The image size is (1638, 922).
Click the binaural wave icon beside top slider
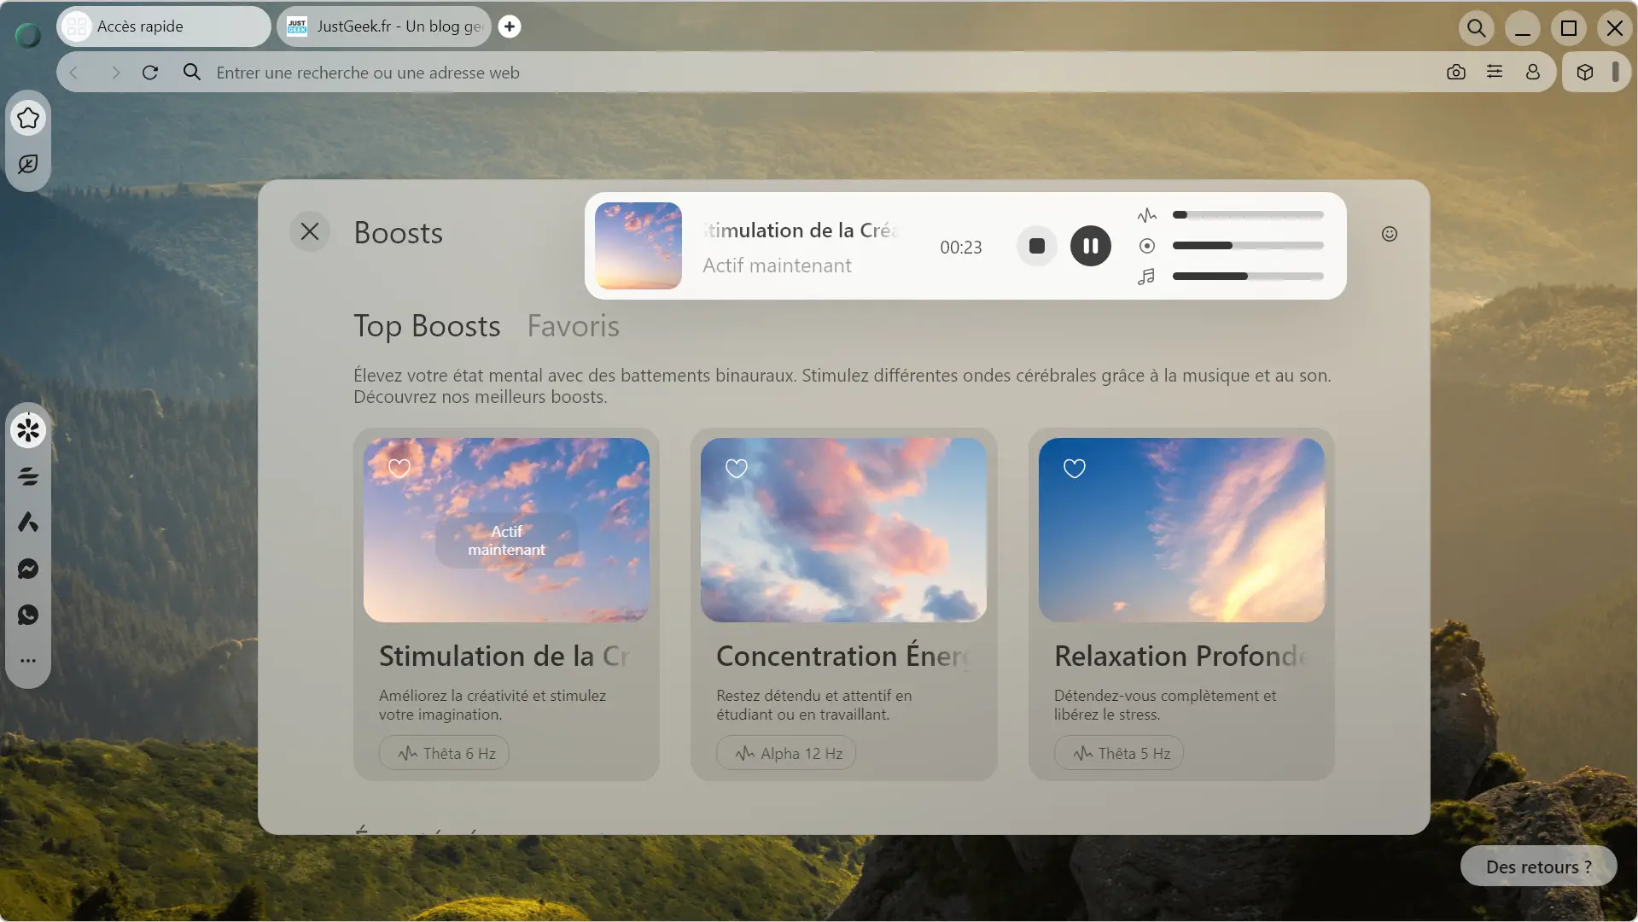[x=1147, y=215]
